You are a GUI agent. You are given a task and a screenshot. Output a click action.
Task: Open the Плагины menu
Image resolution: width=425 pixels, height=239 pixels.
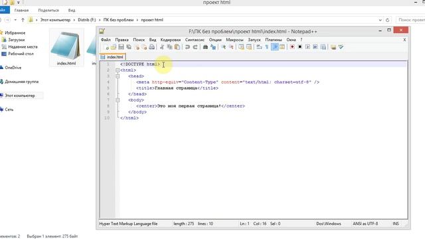coord(273,40)
